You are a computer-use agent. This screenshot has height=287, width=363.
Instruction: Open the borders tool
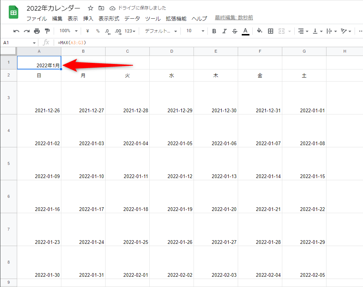coord(271,31)
